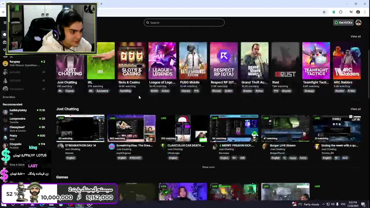This screenshot has width=370, height=208.
Task: Select the Home icon in sidebar
Action: pyautogui.click(x=5, y=35)
